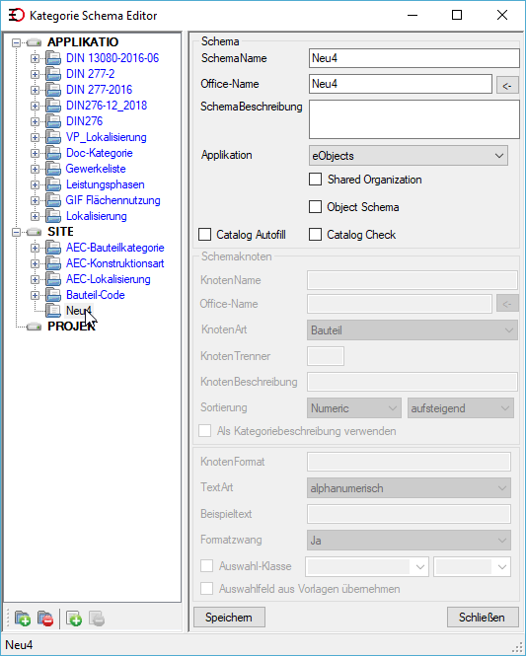This screenshot has width=526, height=656.
Task: Click the KnotenName input field
Action: [x=413, y=279]
